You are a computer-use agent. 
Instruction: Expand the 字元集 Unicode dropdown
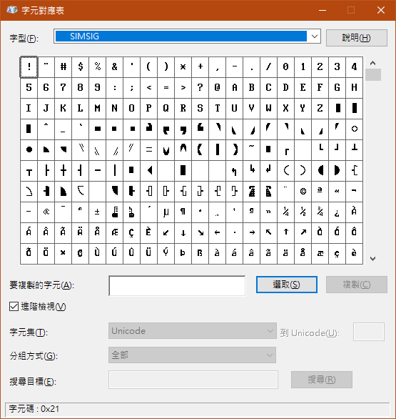(x=192, y=331)
